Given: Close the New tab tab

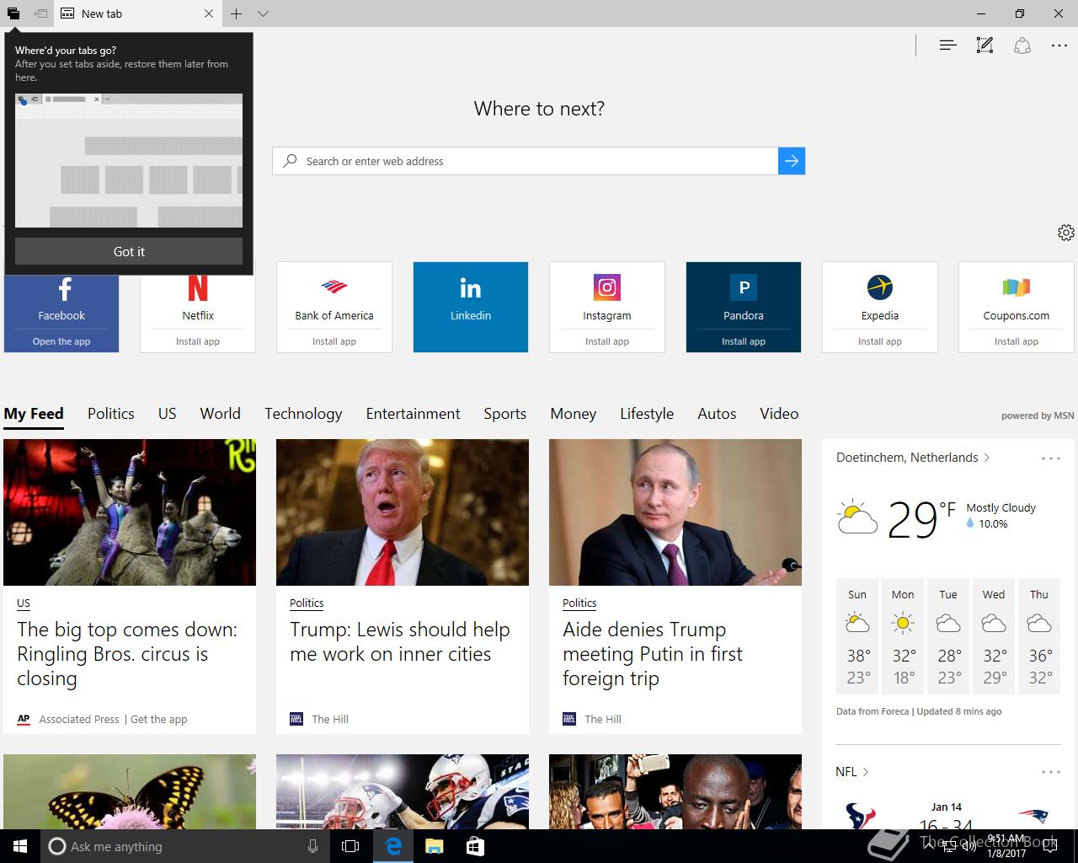Looking at the screenshot, I should tap(209, 13).
